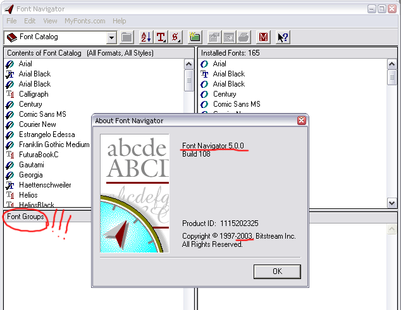This screenshot has width=401, height=310.
Task: Click the greyed print toolbar icon
Action: point(244,37)
